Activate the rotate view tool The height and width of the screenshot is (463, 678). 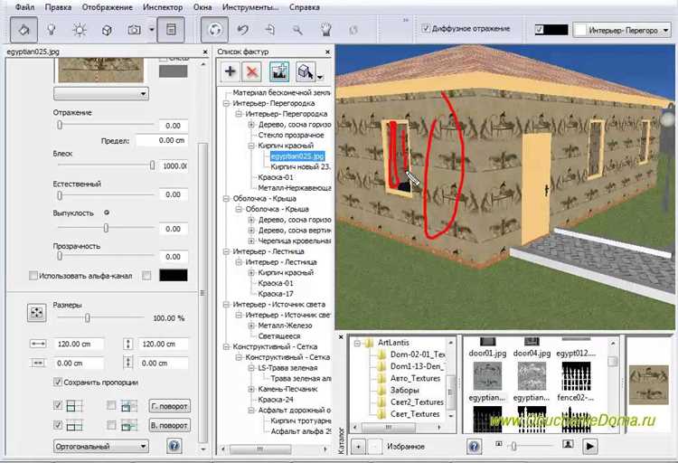coord(214,30)
